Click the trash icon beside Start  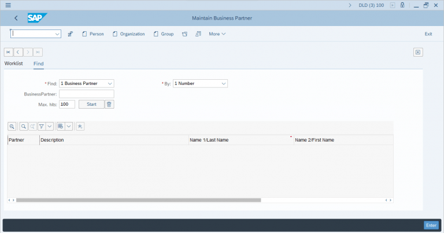point(109,104)
